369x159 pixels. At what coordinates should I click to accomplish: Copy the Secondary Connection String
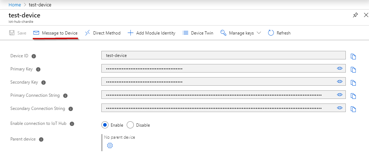click(353, 109)
